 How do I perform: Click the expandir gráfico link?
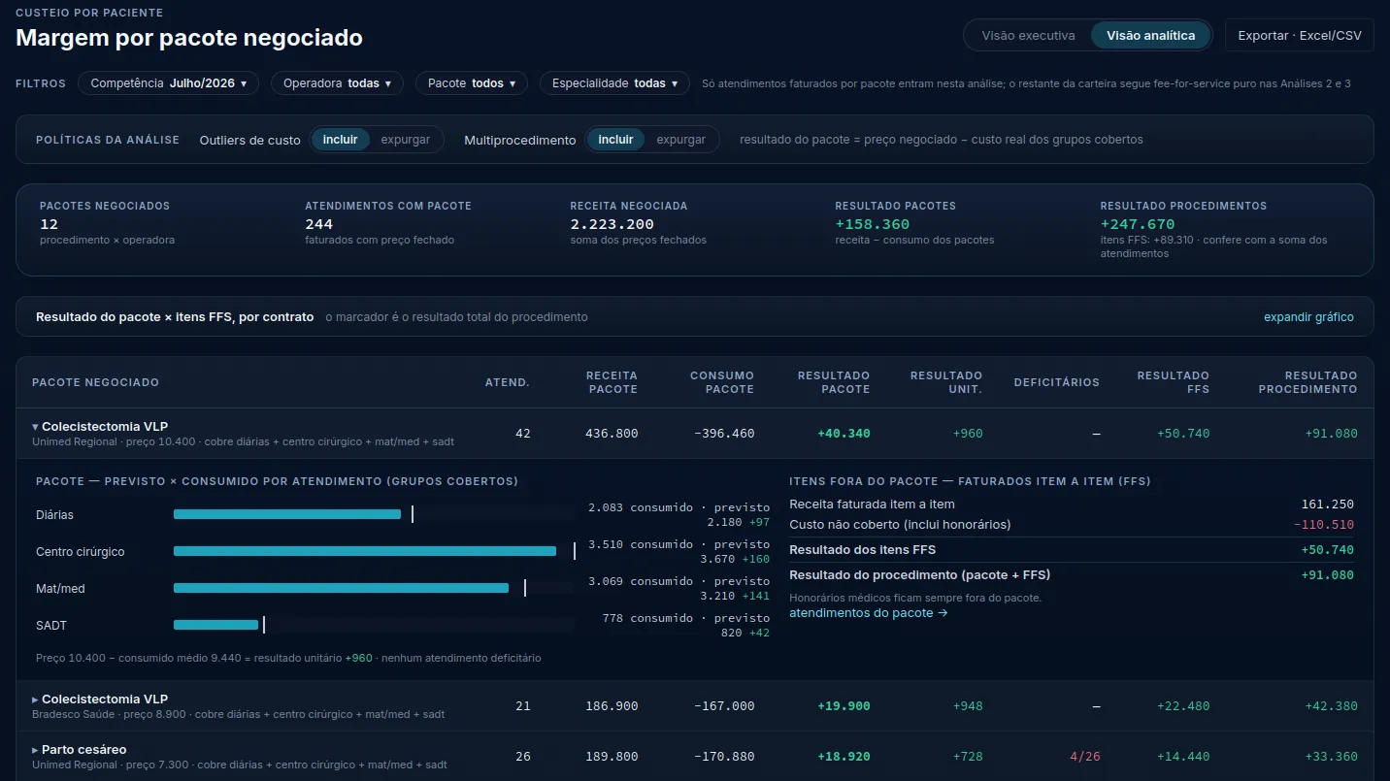(x=1308, y=317)
